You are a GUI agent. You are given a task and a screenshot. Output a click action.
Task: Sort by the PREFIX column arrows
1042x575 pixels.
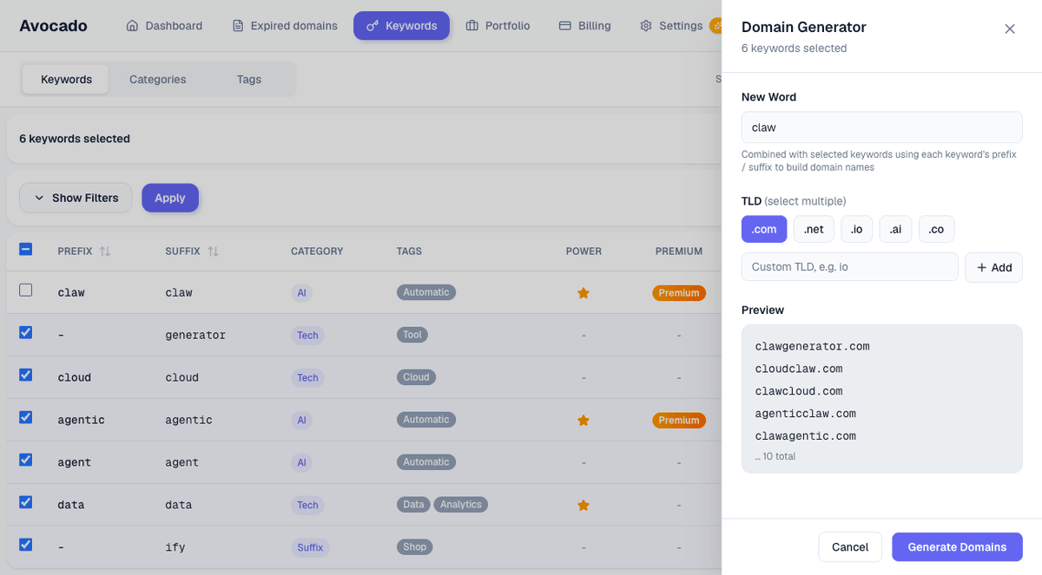105,252
